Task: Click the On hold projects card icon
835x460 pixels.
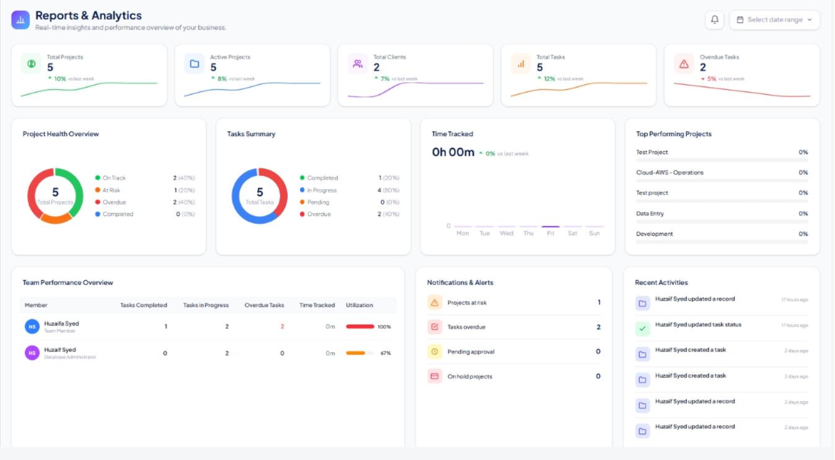Action: (435, 376)
